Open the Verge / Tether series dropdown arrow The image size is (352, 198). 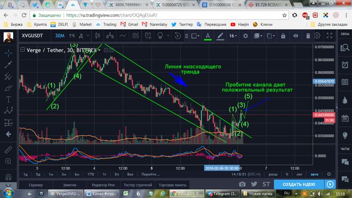(x=99, y=50)
